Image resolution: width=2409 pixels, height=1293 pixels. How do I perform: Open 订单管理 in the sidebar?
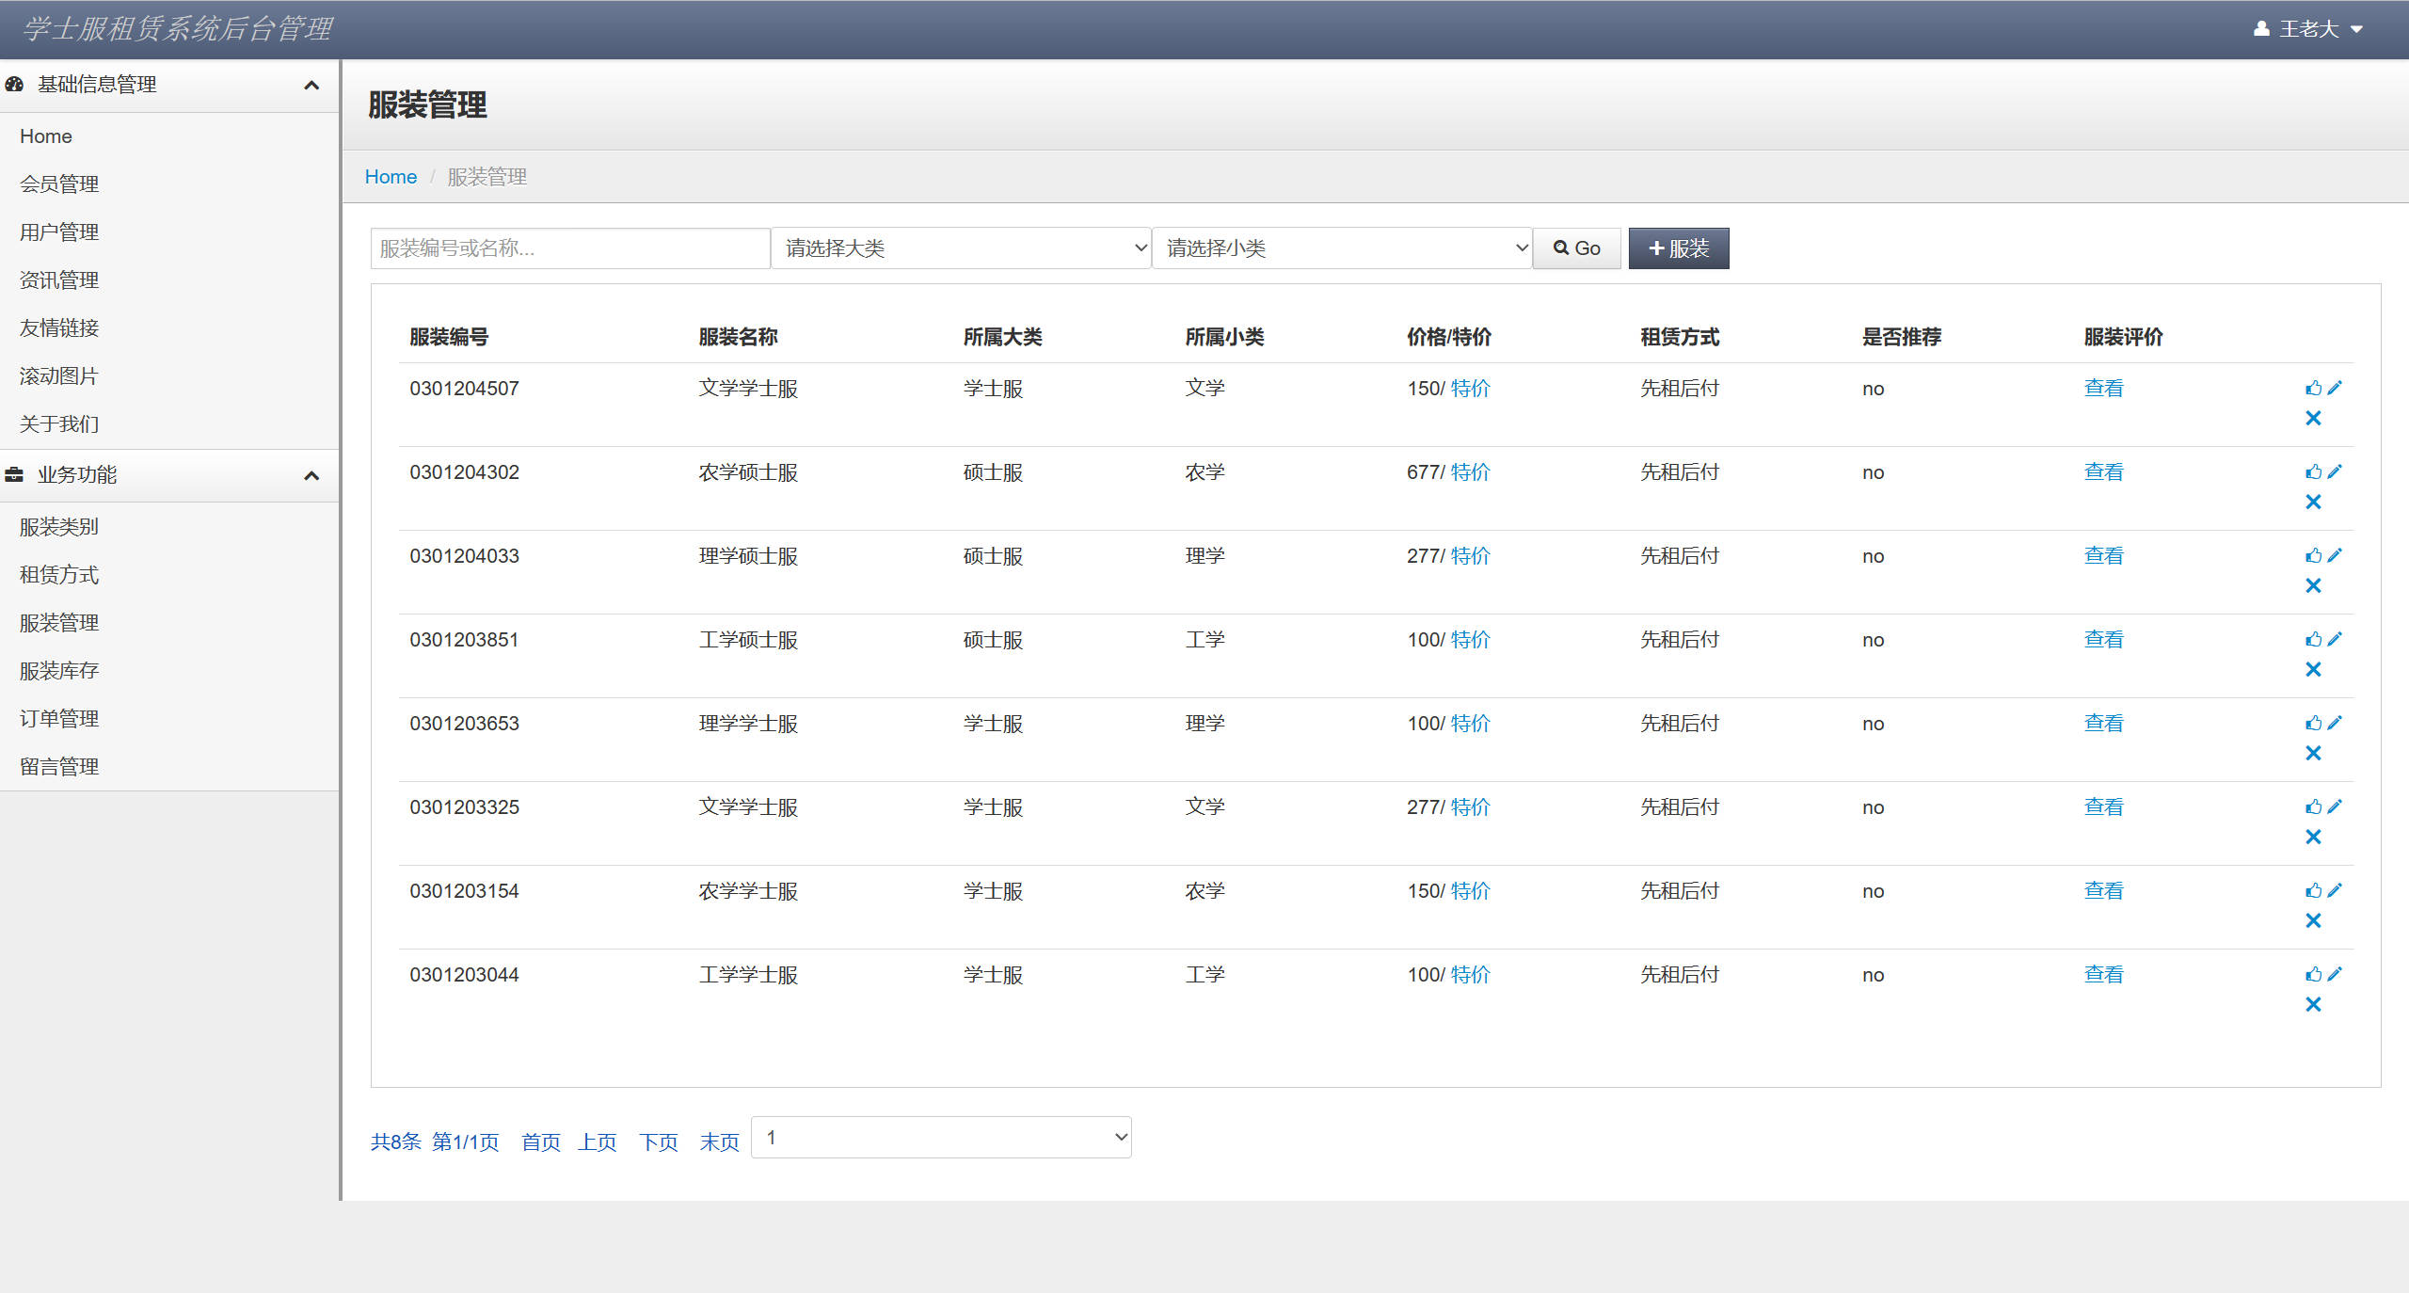[x=59, y=719]
